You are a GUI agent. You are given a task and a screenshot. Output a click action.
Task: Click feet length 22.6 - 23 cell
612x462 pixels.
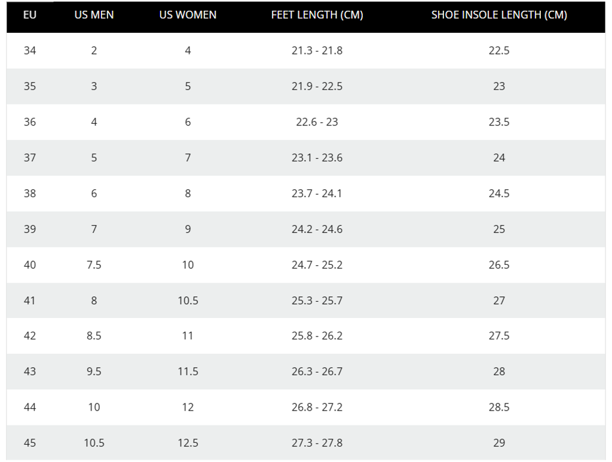(317, 122)
